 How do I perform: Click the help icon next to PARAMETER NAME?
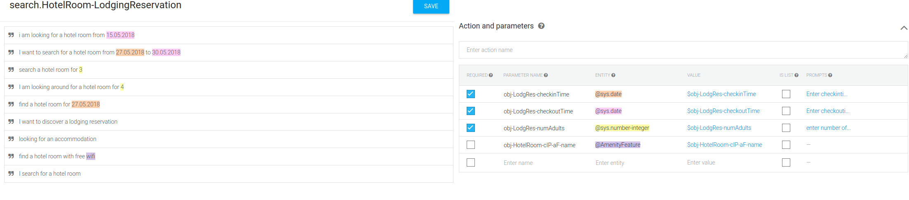pyautogui.click(x=546, y=75)
